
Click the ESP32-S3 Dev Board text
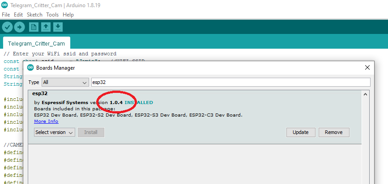point(160,115)
